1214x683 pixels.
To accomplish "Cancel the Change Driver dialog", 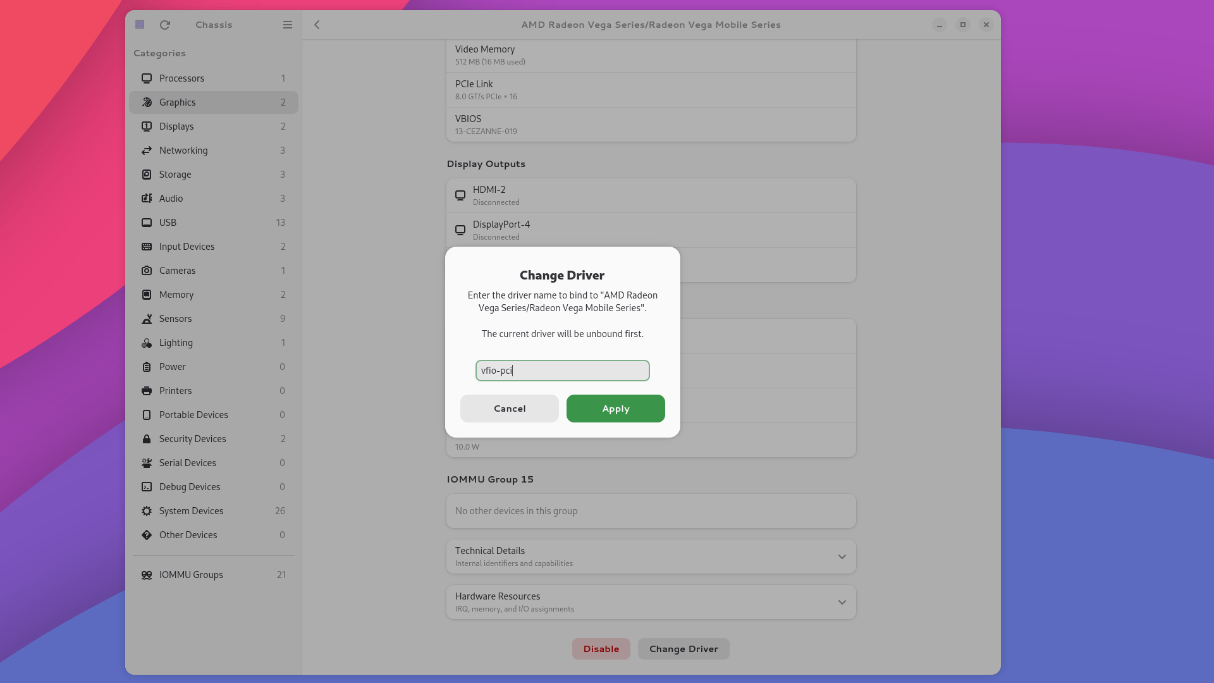I will pos(509,409).
